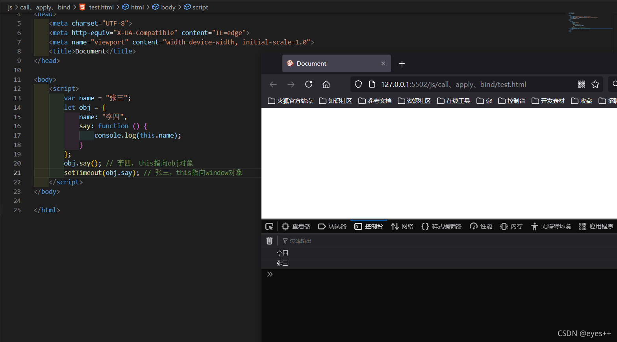Select the html breadcrumb symbol
This screenshot has height=342, width=617.
133,7
